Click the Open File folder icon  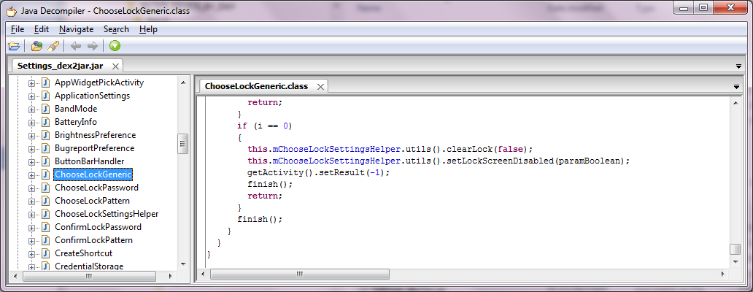tap(14, 46)
